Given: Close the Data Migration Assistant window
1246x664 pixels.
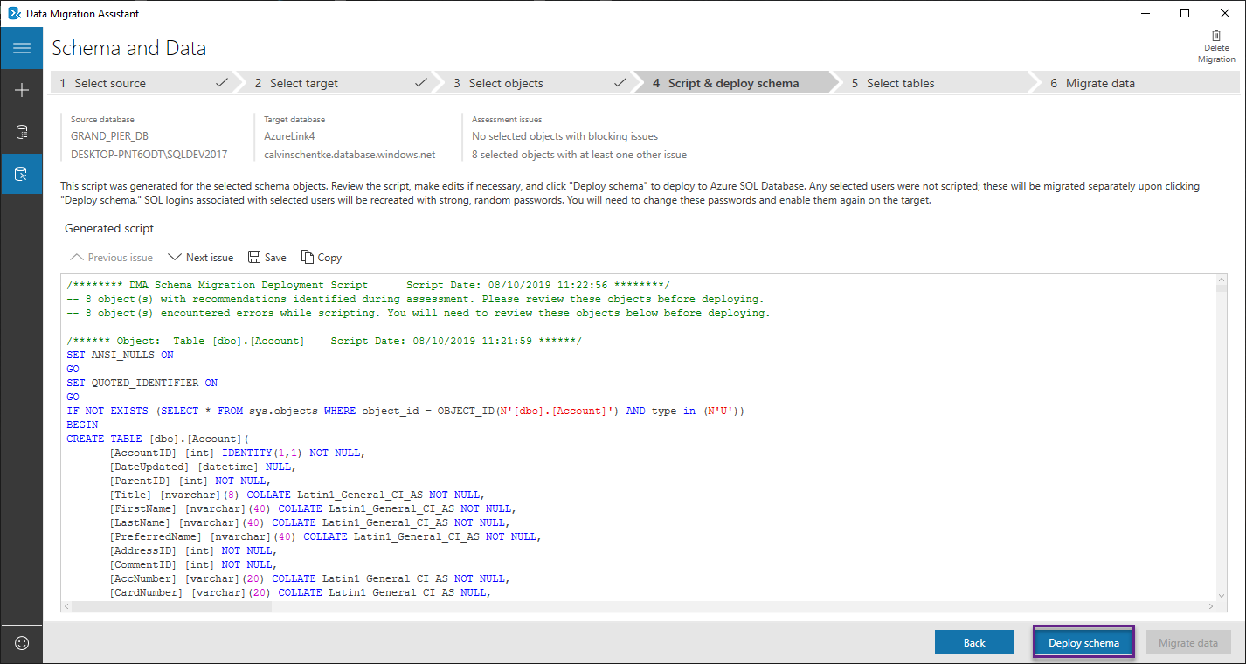Looking at the screenshot, I should pyautogui.click(x=1225, y=13).
